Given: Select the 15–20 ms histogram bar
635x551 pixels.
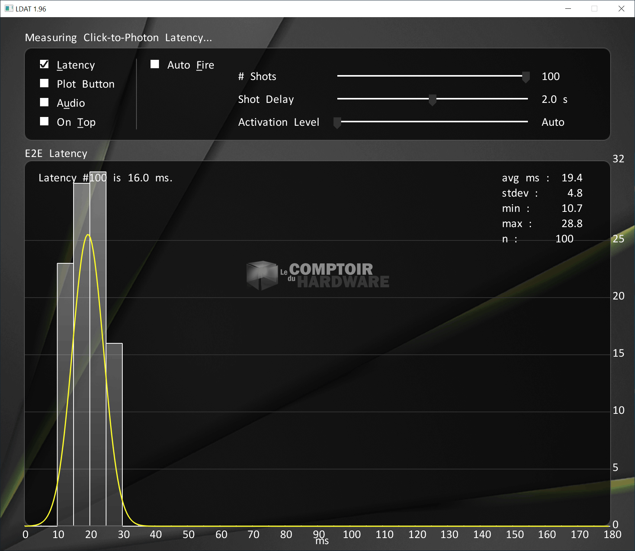Looking at the screenshot, I should click(82, 354).
